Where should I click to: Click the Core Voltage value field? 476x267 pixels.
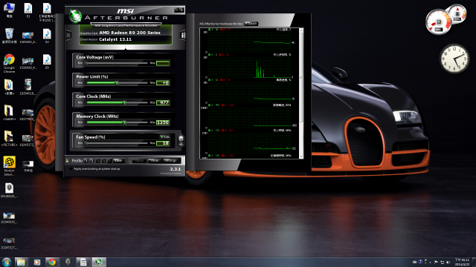(163, 63)
